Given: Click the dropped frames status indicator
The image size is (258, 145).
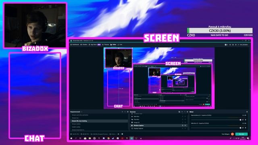Looking at the screenshot, I should coord(99,134).
